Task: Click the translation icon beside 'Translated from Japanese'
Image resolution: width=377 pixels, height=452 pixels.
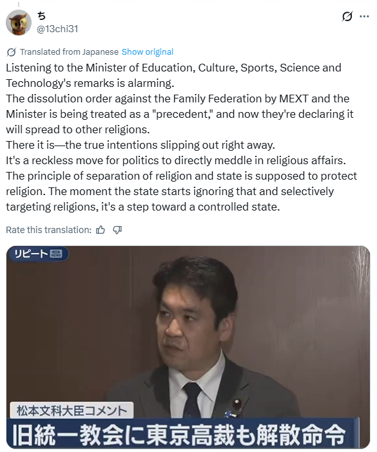Action: point(11,52)
